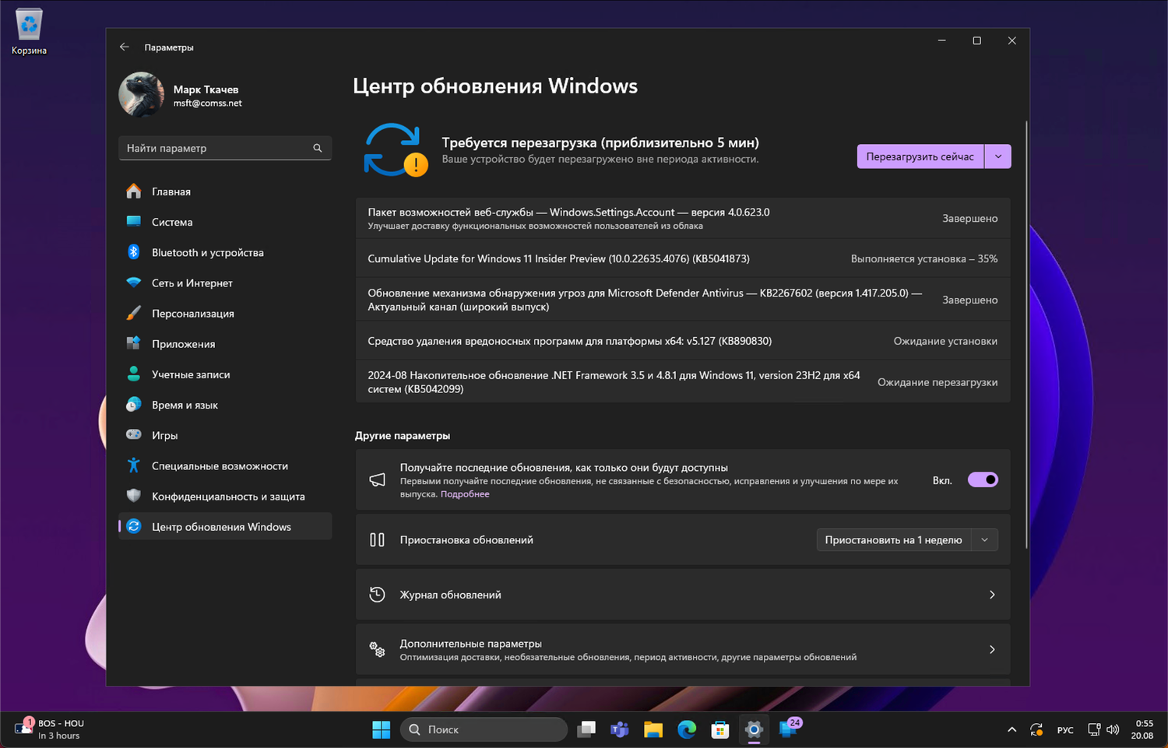
Task: Expand Дополнительные параметры with its chevron
Action: [x=992, y=649]
